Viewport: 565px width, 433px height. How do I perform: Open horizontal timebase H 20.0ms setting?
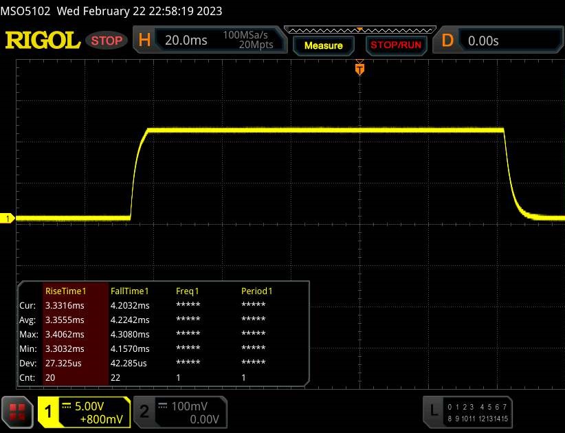[210, 40]
